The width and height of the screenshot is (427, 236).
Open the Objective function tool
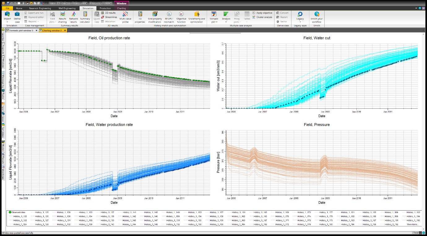(181, 16)
